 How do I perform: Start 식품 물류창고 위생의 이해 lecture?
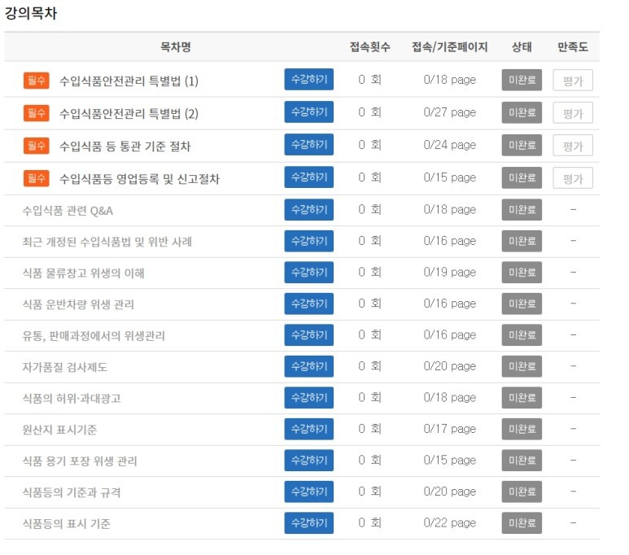coord(309,272)
